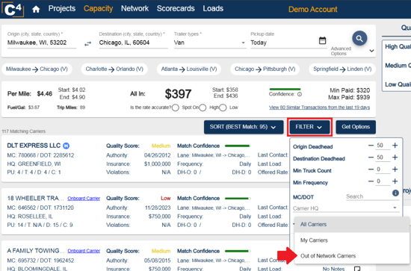Increase Origin Deadhead with plus
The width and height of the screenshot is (411, 271).
[x=395, y=146]
